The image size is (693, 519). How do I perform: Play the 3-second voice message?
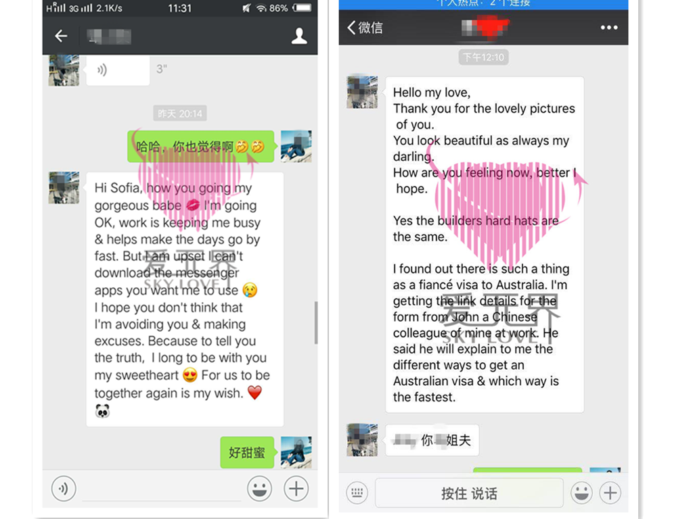[x=118, y=70]
